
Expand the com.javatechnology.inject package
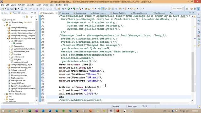7,65
